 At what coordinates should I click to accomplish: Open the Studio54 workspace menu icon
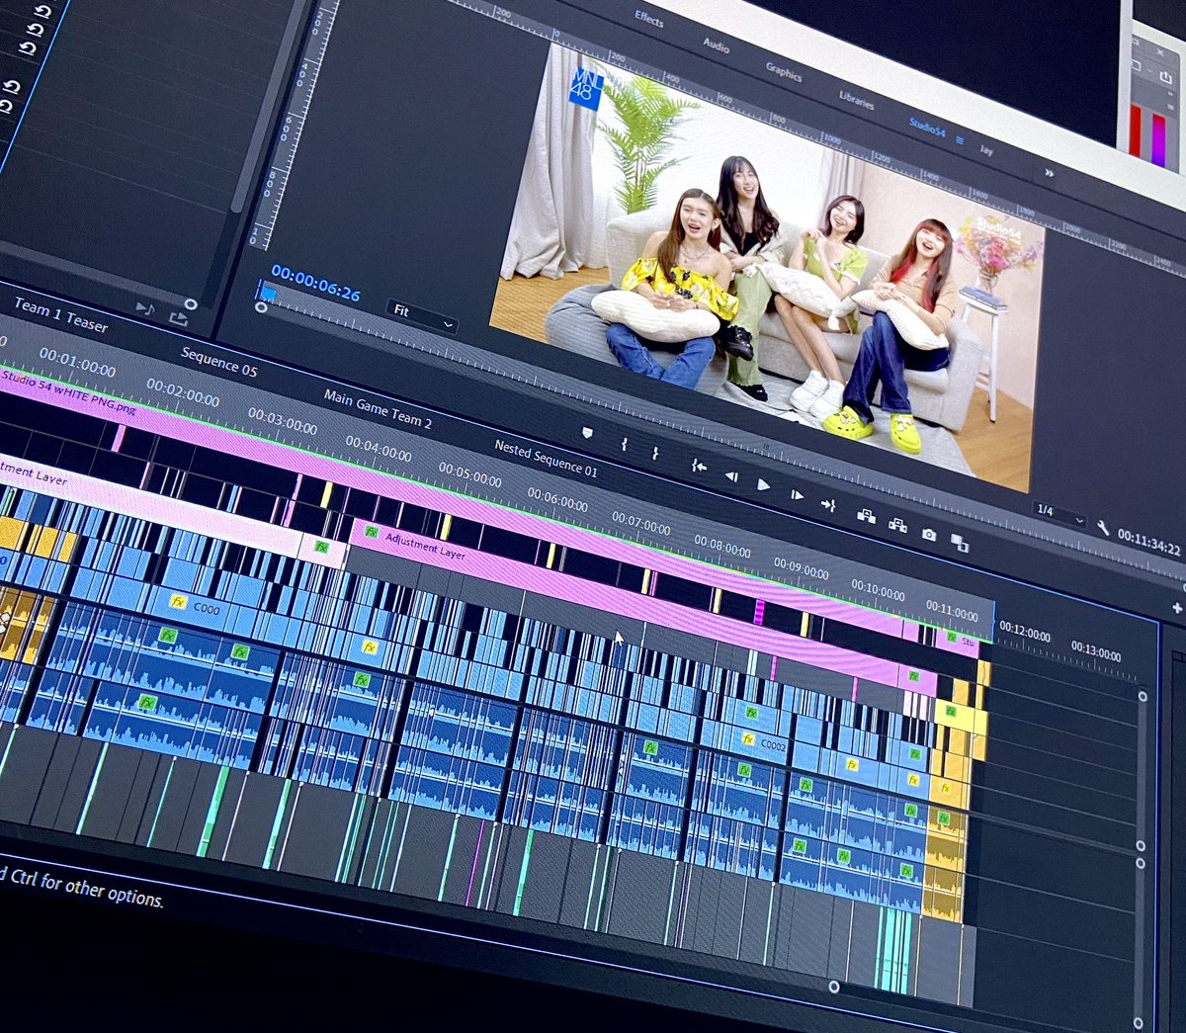(x=959, y=140)
